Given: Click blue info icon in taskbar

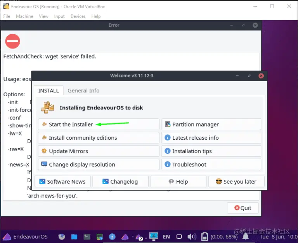Looking at the screenshot, I should click(112, 237).
